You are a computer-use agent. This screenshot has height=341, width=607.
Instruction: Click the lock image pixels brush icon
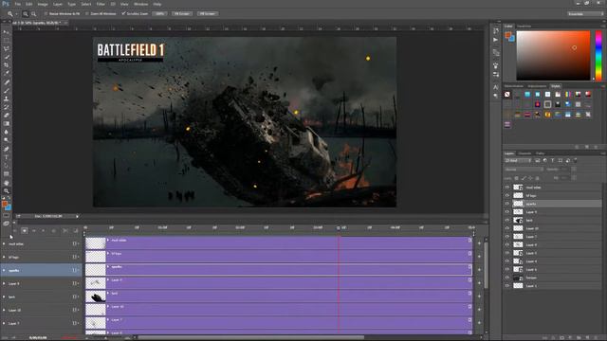(524, 178)
